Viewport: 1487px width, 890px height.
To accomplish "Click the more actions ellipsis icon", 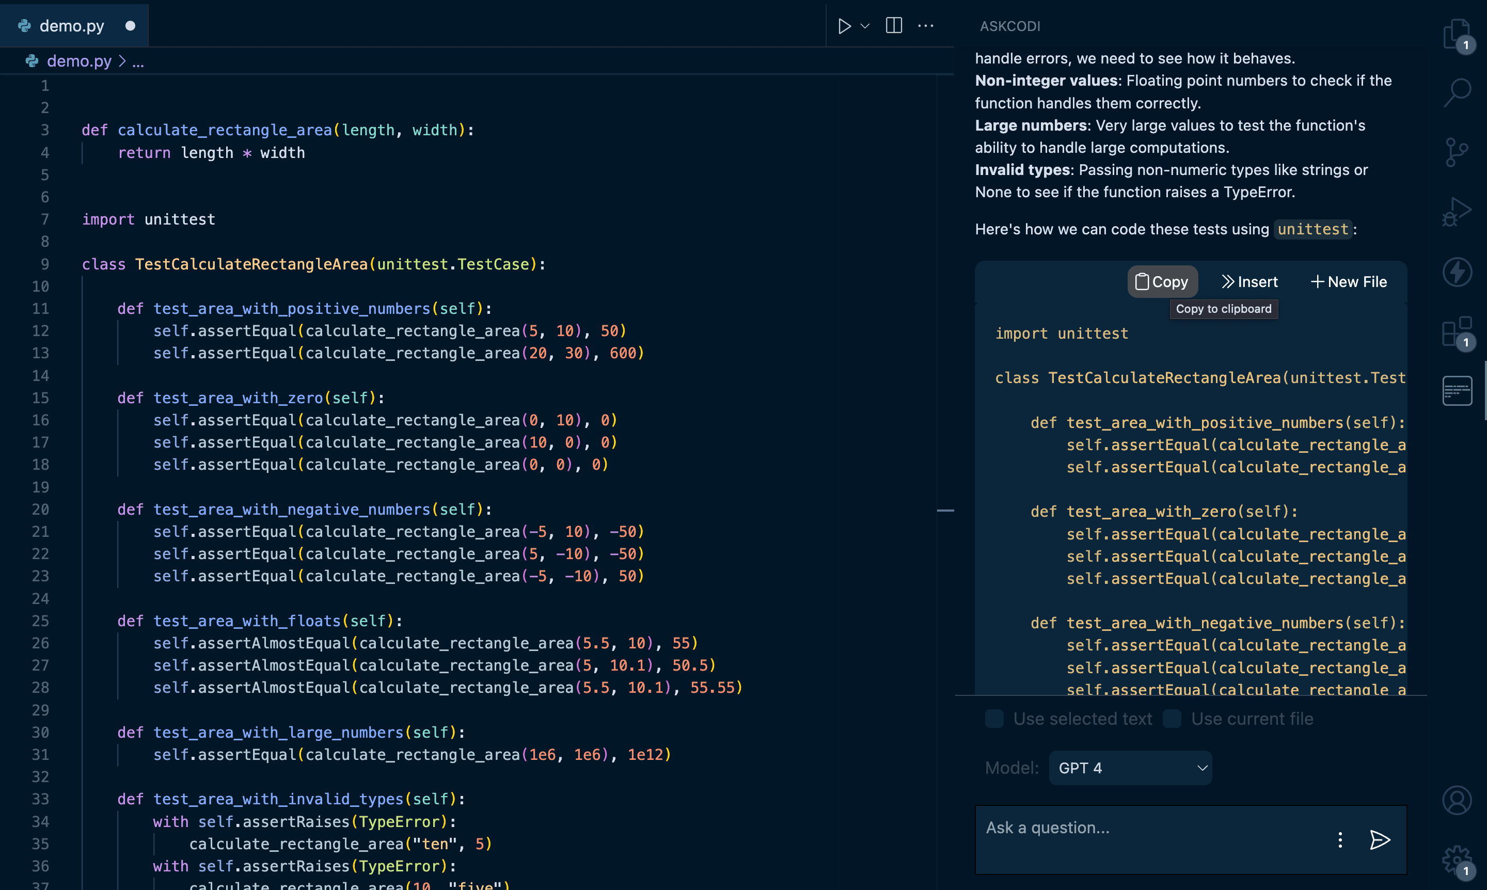I will pyautogui.click(x=923, y=23).
